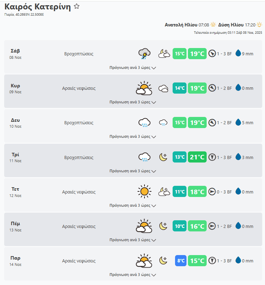Click the crescent moon night icon for Τρί
265x285 pixels.
tap(164, 157)
